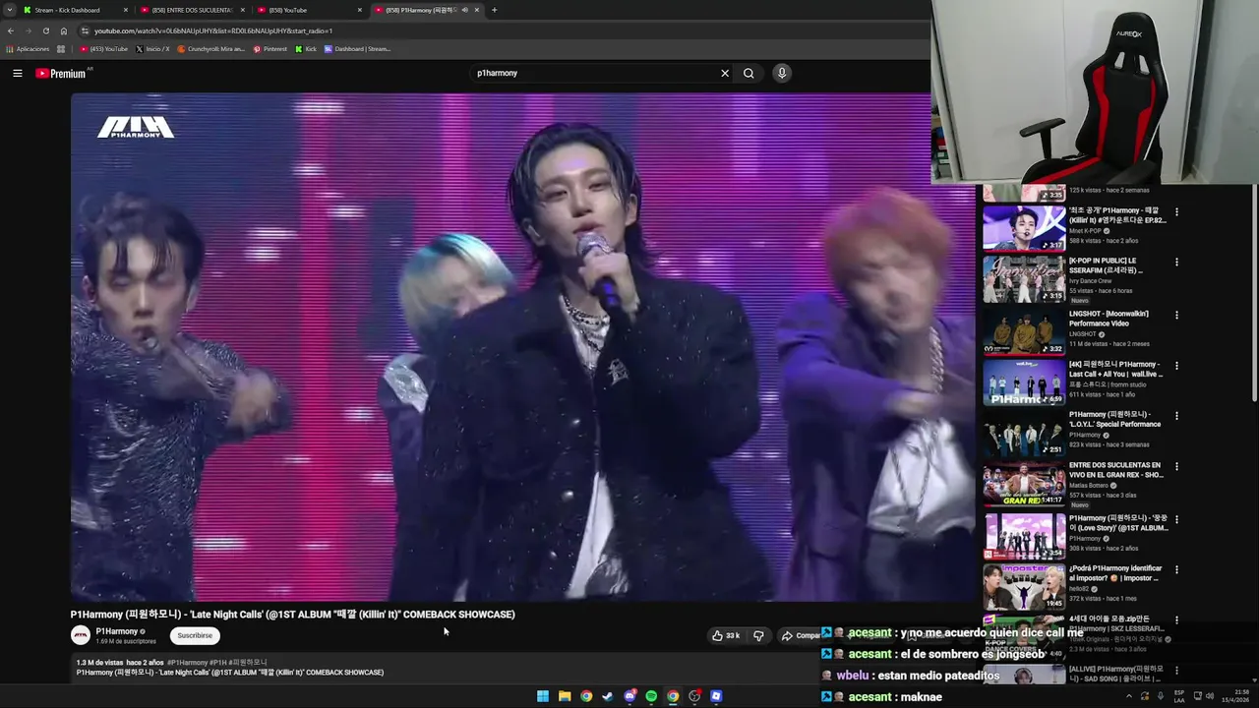Open Crunchyroll bookmark
The width and height of the screenshot is (1259, 708).
pyautogui.click(x=210, y=48)
